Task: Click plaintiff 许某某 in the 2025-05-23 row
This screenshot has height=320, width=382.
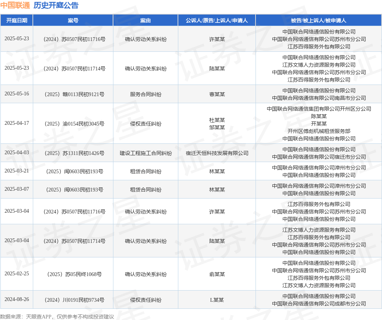Action: (217, 39)
